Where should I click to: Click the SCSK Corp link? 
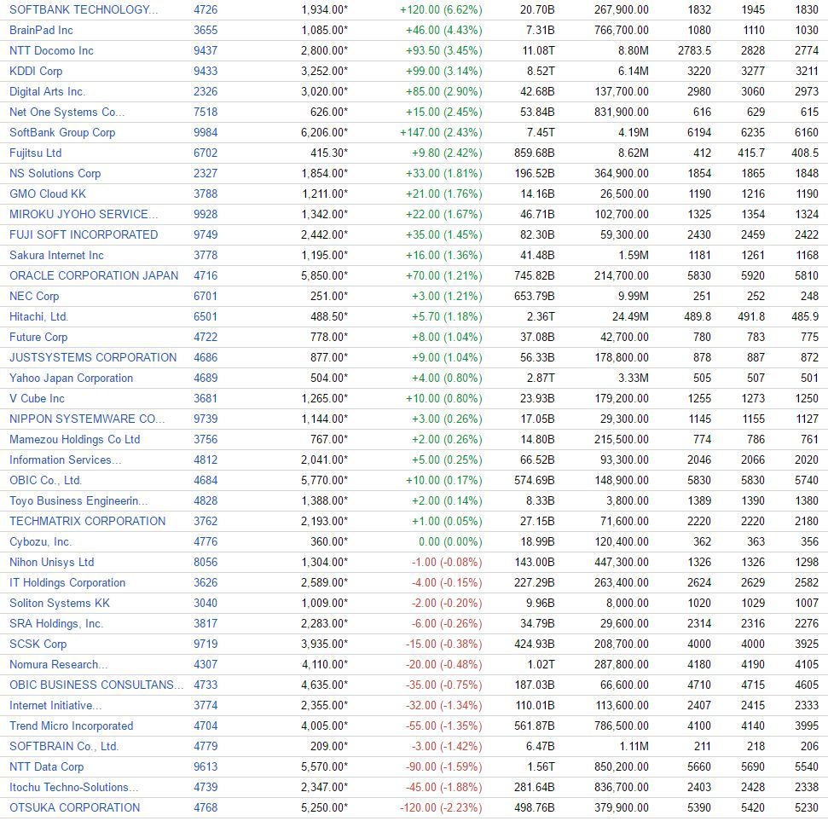click(x=38, y=645)
